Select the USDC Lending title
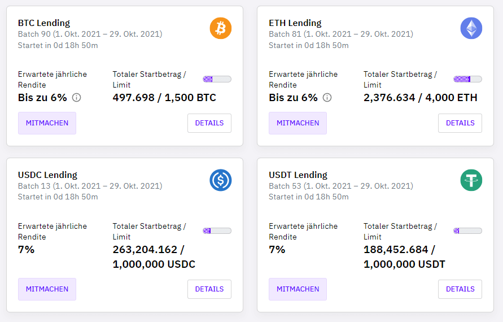 pos(47,175)
